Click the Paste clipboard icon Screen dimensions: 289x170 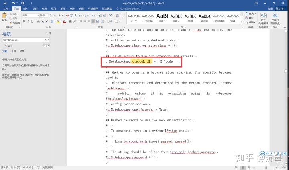[4, 16]
